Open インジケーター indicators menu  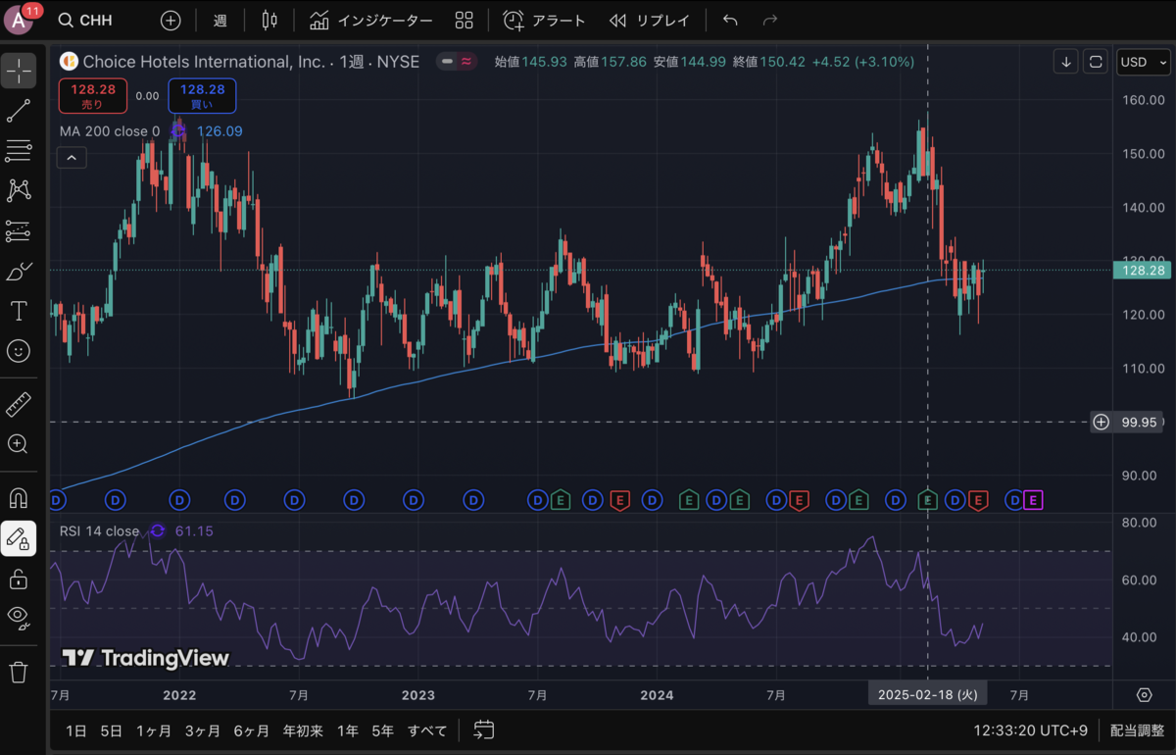point(370,21)
